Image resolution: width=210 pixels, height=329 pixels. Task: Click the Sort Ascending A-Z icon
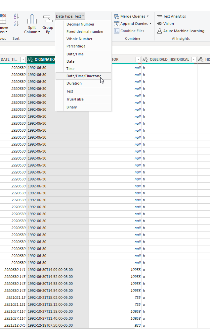point(16,16)
